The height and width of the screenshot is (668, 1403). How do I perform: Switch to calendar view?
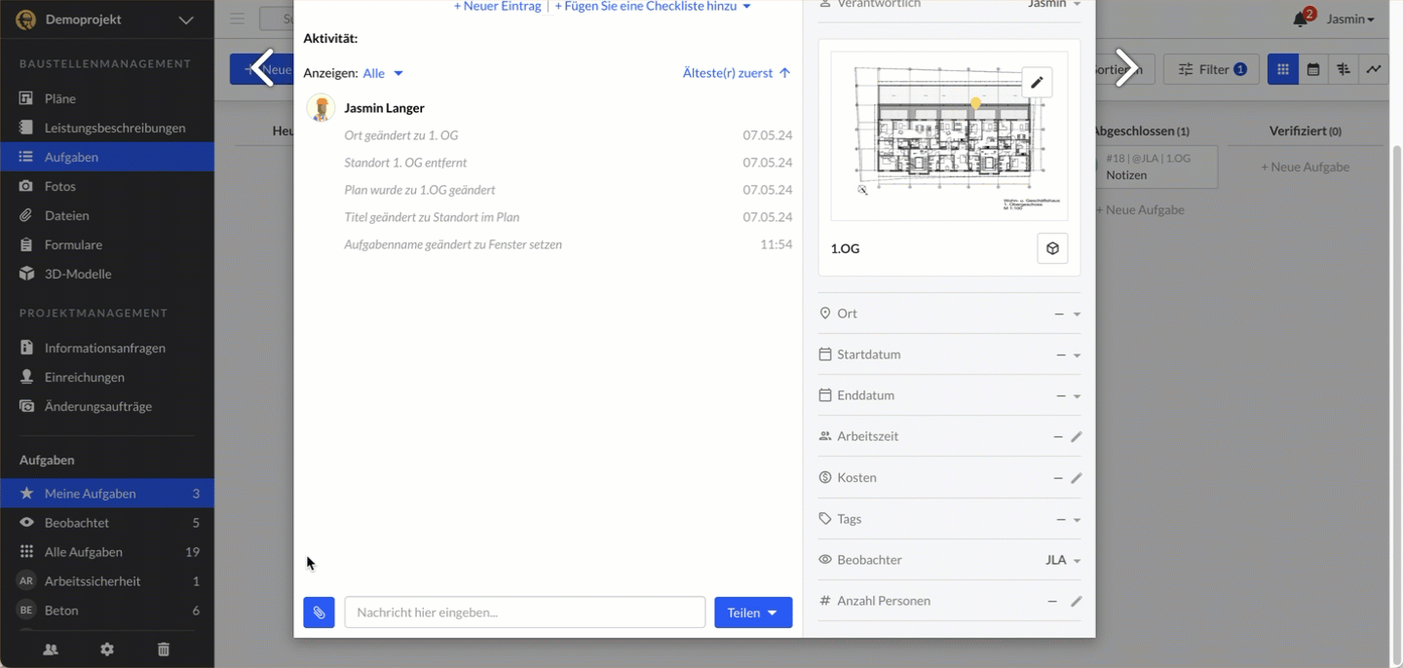1313,69
